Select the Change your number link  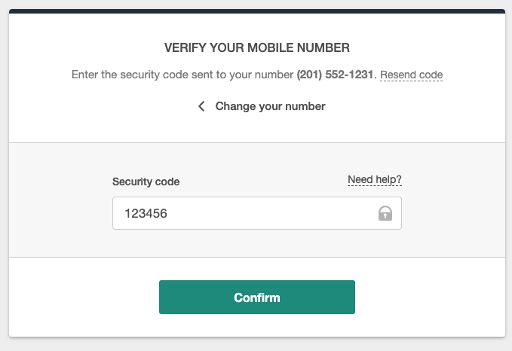click(270, 106)
